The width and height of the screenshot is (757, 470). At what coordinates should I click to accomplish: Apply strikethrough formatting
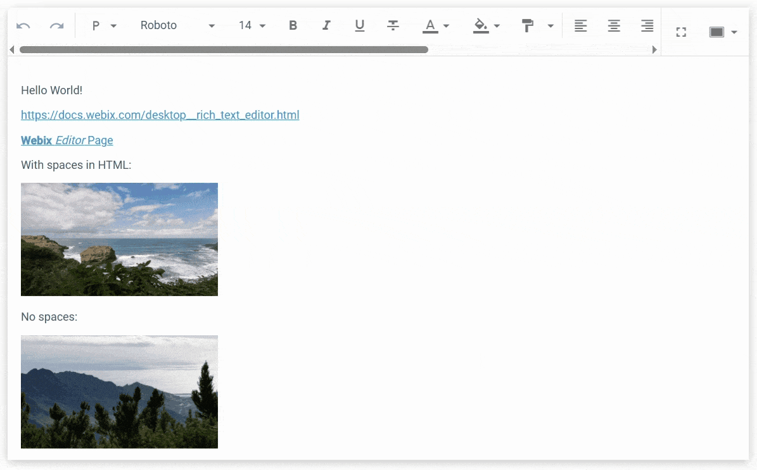point(393,25)
